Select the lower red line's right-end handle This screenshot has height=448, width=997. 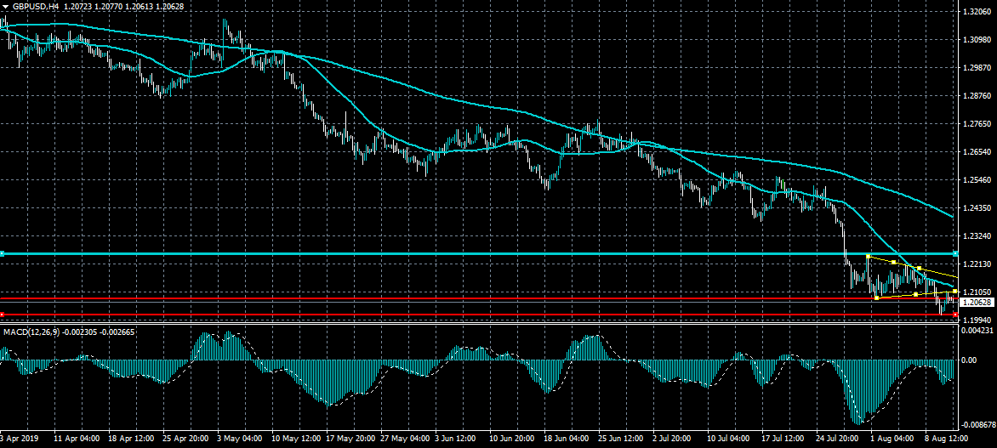956,315
